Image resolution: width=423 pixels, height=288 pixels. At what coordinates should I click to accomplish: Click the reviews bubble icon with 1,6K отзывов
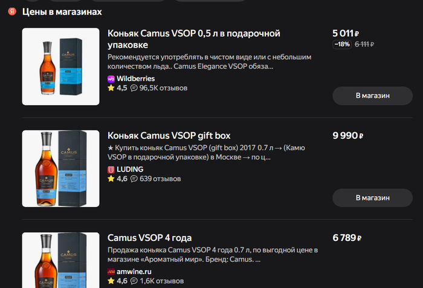[134, 281]
